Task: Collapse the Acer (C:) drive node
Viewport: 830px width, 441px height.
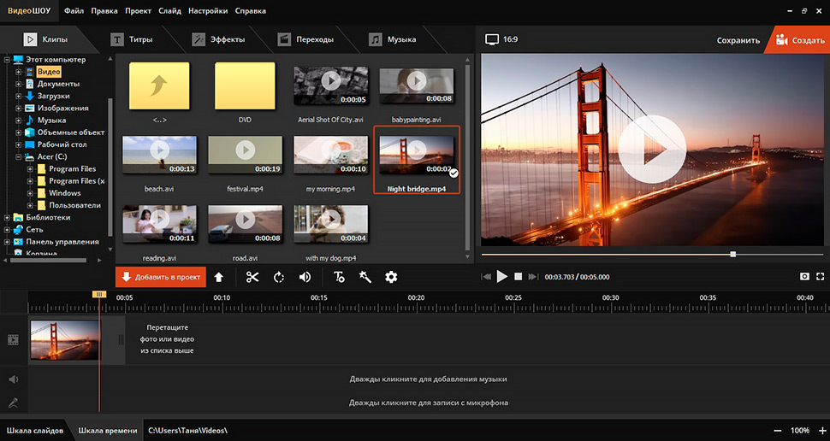Action: click(18, 157)
